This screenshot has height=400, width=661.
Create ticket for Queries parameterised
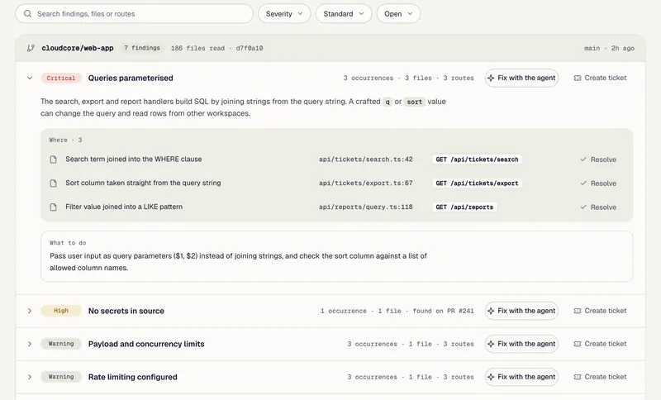(601, 78)
